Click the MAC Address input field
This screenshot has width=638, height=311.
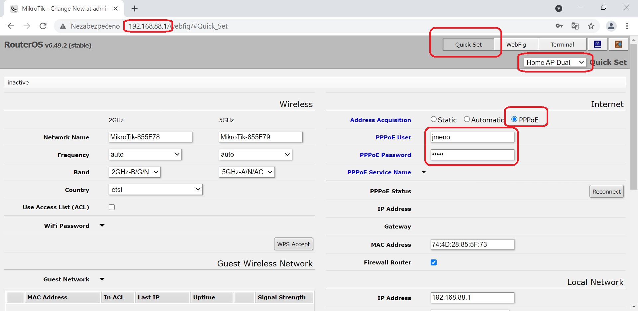[473, 244]
